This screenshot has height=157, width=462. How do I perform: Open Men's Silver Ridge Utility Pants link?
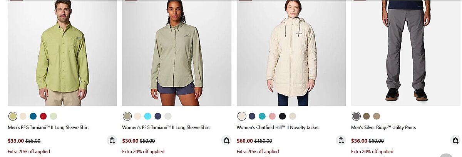383,127
